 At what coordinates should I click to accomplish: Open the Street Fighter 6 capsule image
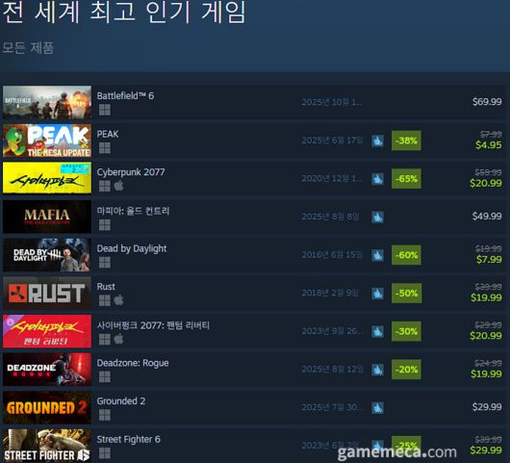pos(47,446)
